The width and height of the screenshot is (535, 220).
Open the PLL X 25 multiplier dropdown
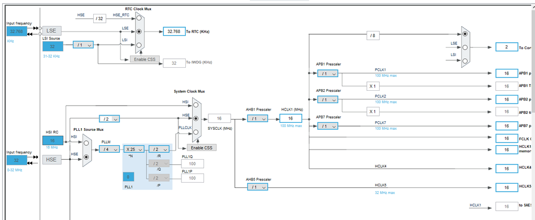pyautogui.click(x=134, y=149)
